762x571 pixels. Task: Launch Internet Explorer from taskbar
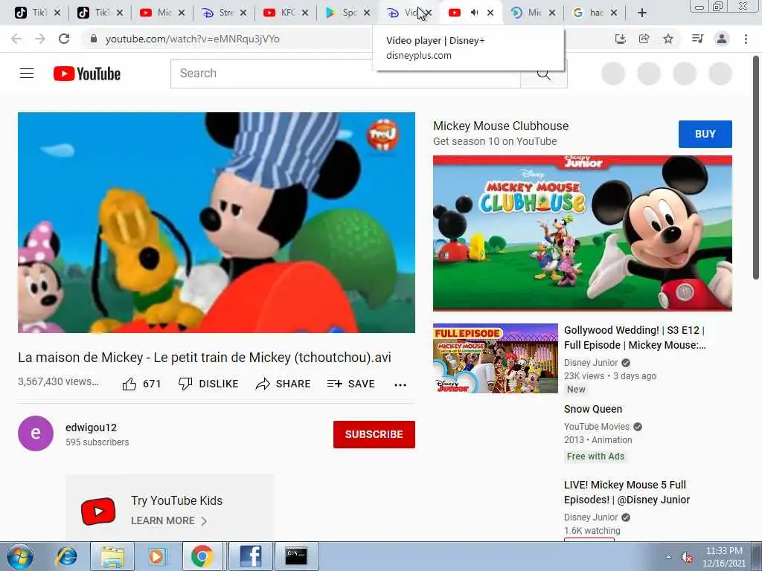click(x=66, y=556)
